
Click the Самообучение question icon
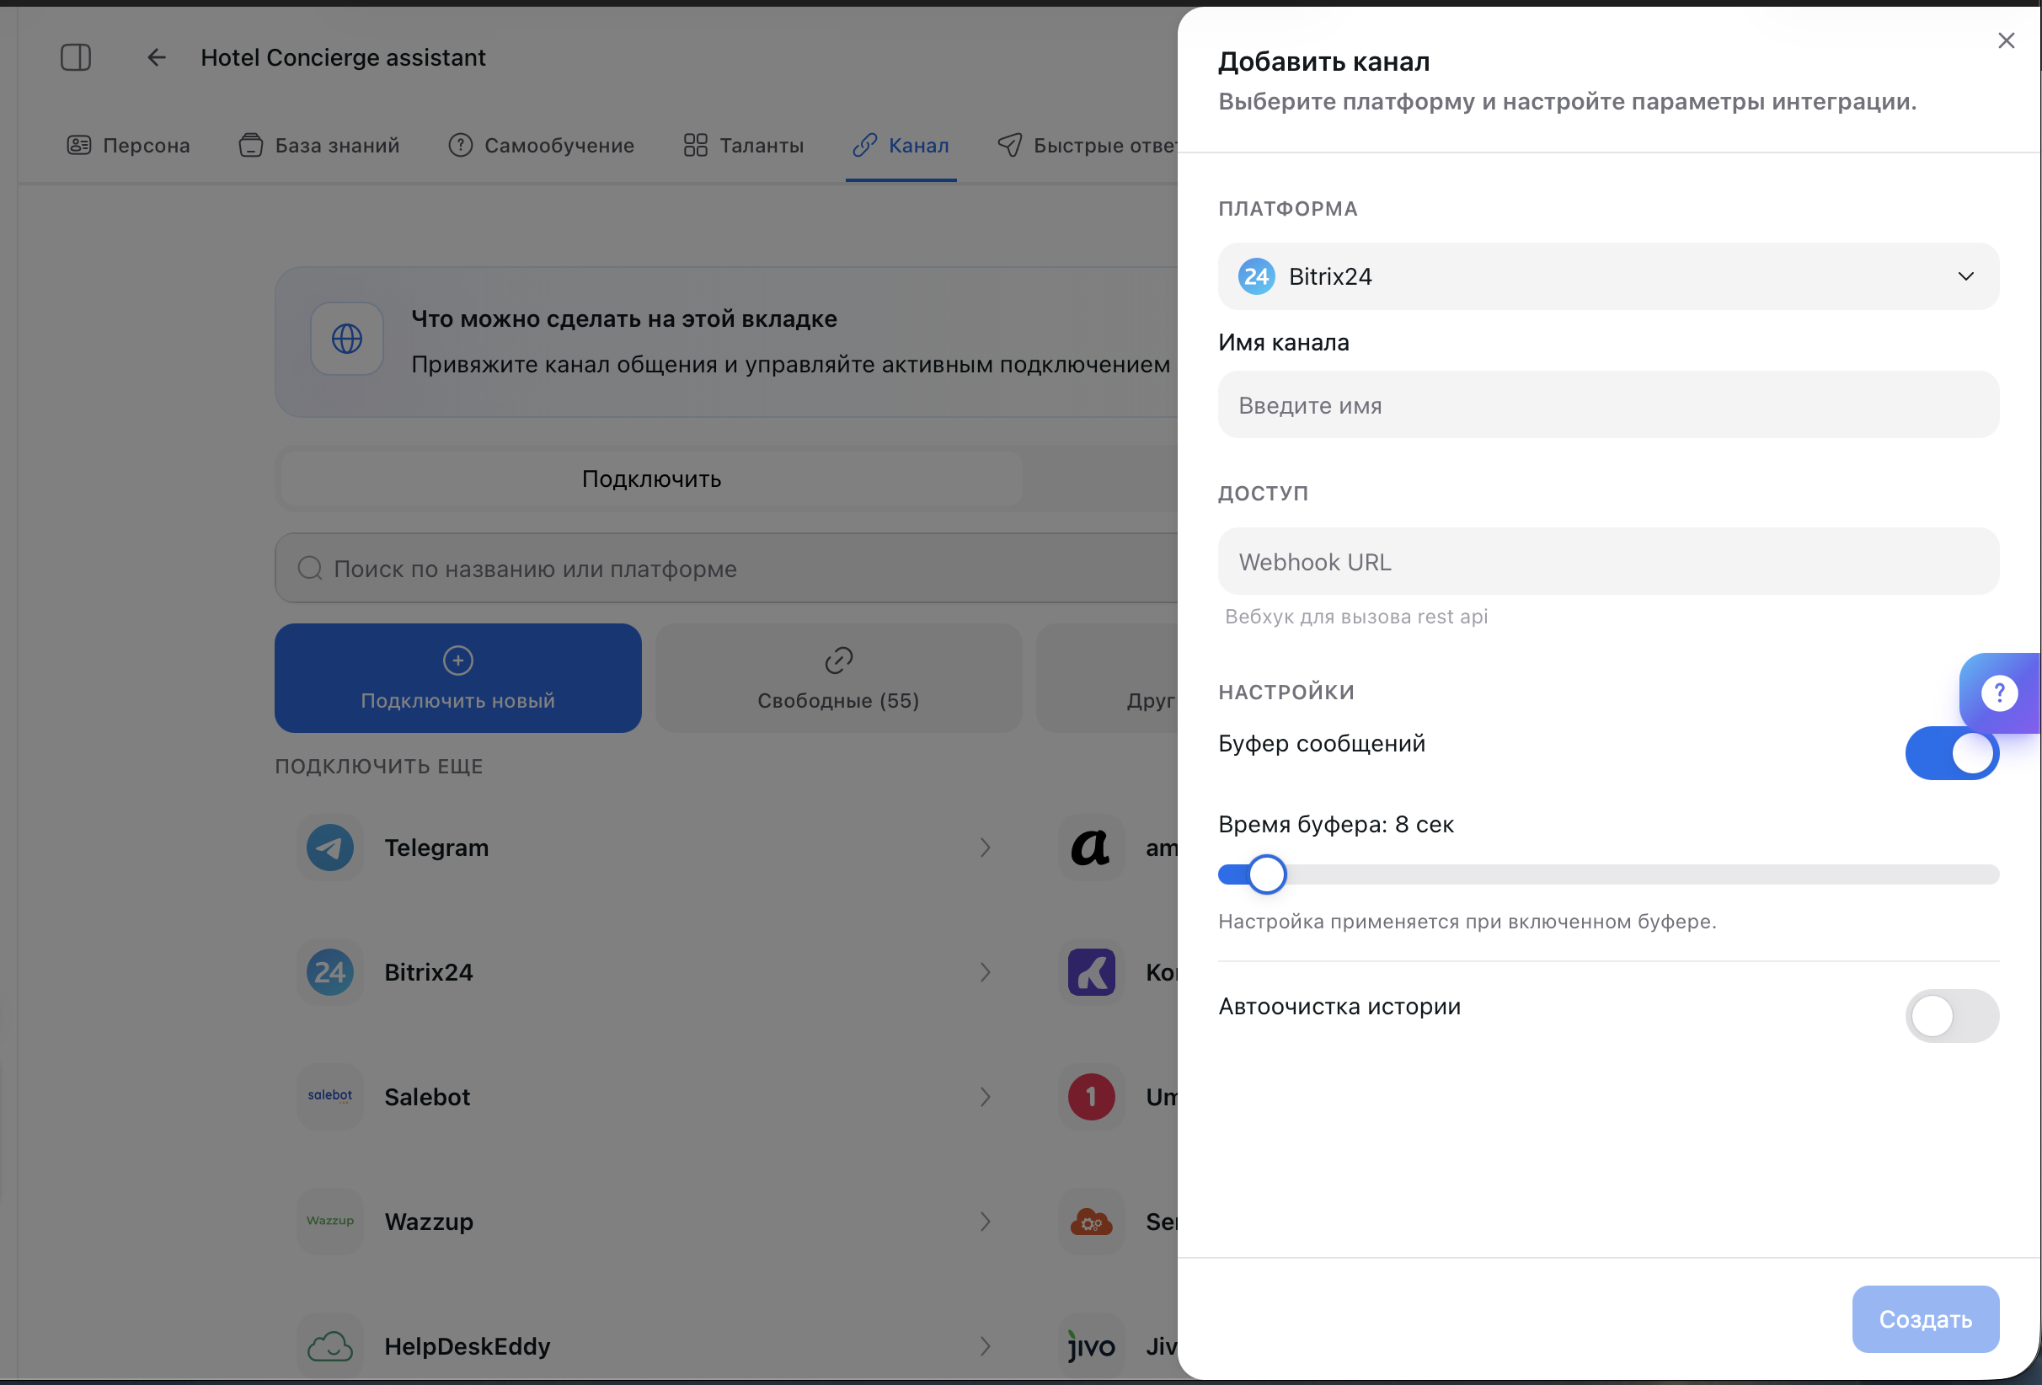[x=461, y=145]
